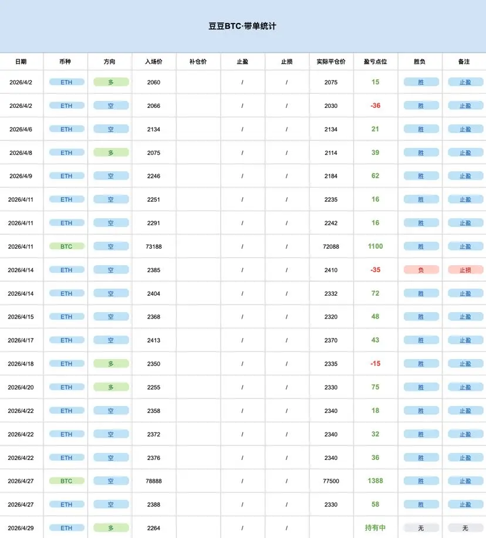
Task: Open the 多 direction tag in the 2026/4/8 row
Action: click(x=111, y=153)
